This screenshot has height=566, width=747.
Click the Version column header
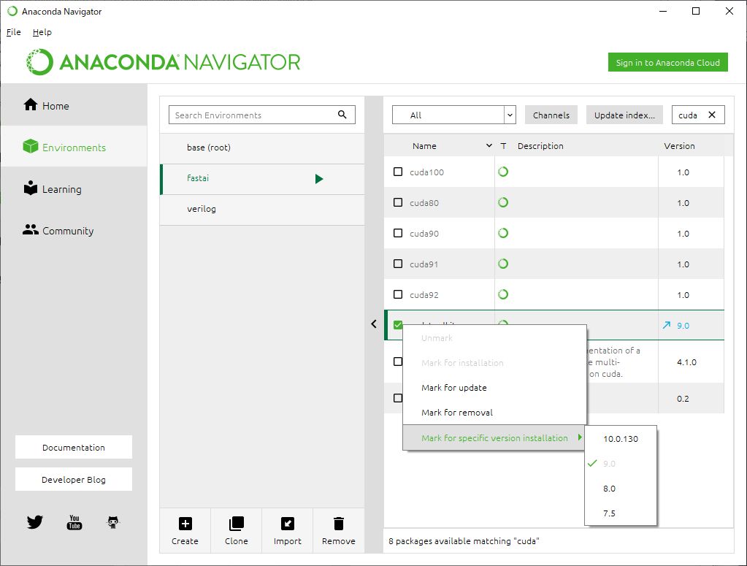[679, 146]
